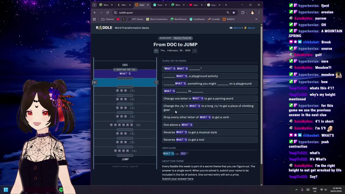The height and width of the screenshot is (194, 345).
Task: Expand the hidden bookmarks chevron
Action: (x=256, y=19)
